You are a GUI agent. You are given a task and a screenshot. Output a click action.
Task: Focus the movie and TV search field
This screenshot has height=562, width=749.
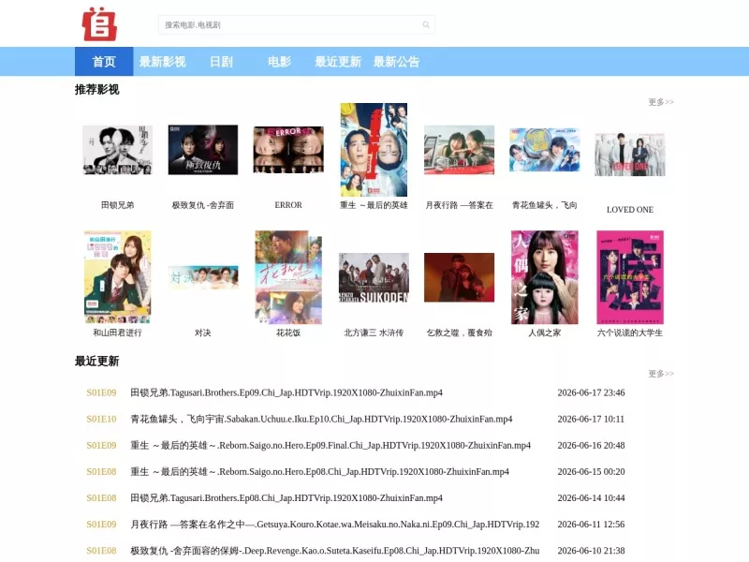(x=296, y=25)
